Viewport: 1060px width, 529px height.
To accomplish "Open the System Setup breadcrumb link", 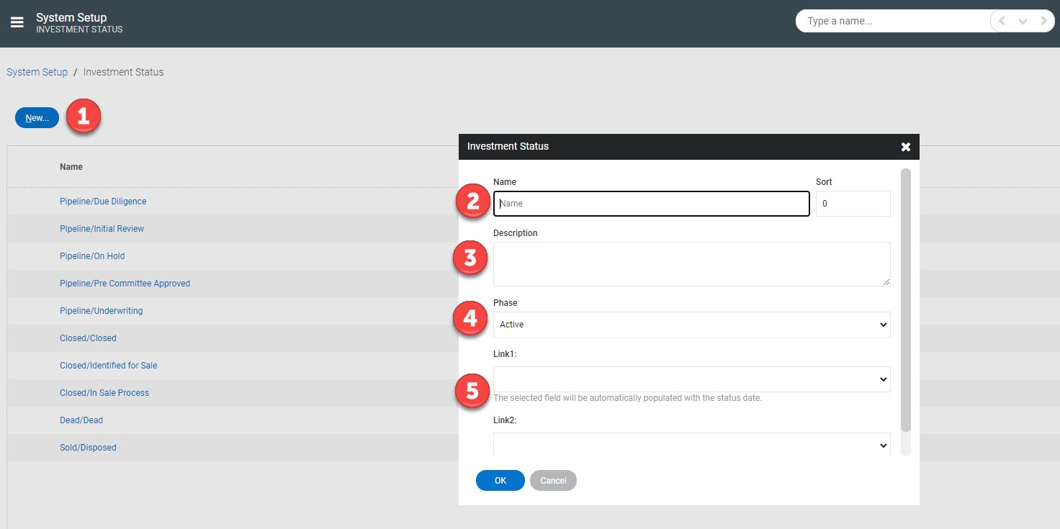I will [x=37, y=72].
